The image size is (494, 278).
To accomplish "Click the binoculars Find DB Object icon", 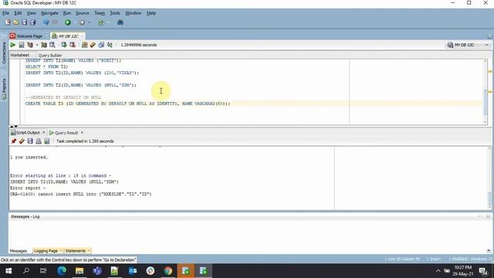I will [120, 22].
